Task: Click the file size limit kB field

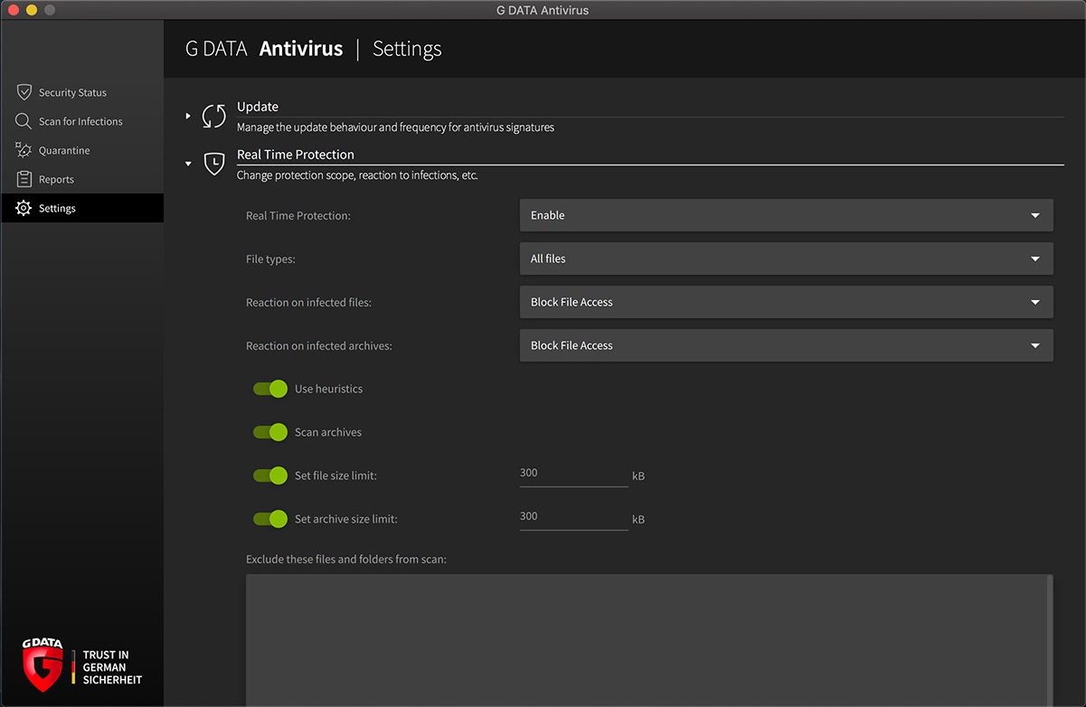Action: coord(573,474)
